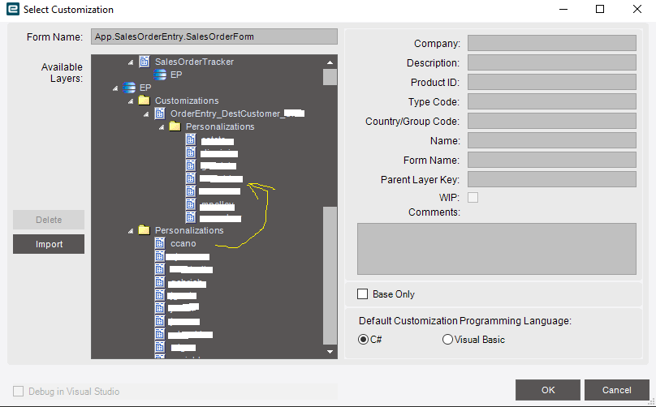Image resolution: width=656 pixels, height=407 pixels.
Task: Click the ccano personalization icon
Action: (x=160, y=243)
